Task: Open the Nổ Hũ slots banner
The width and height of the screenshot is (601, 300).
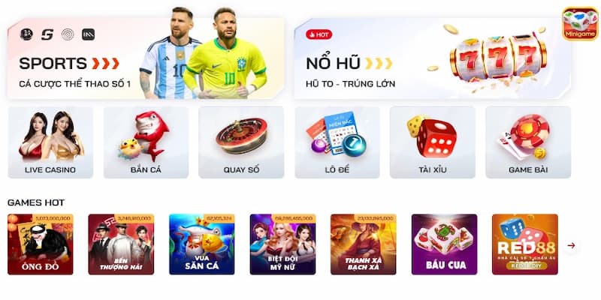Action: point(433,58)
